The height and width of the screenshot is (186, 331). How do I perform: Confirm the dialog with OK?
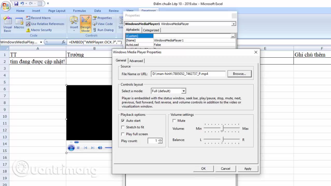tap(203, 168)
